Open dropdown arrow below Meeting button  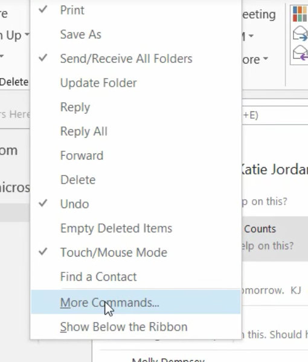point(251,36)
